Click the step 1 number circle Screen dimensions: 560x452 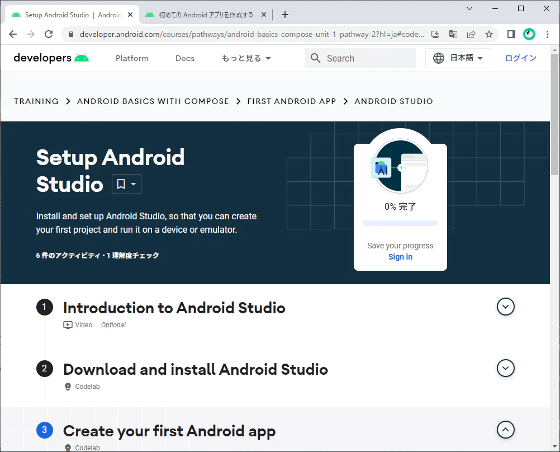pos(44,307)
